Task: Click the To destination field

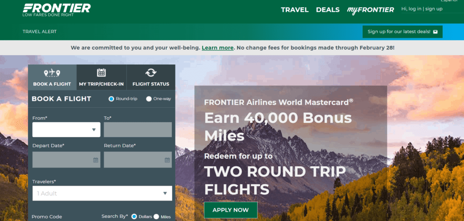Action: coord(138,130)
